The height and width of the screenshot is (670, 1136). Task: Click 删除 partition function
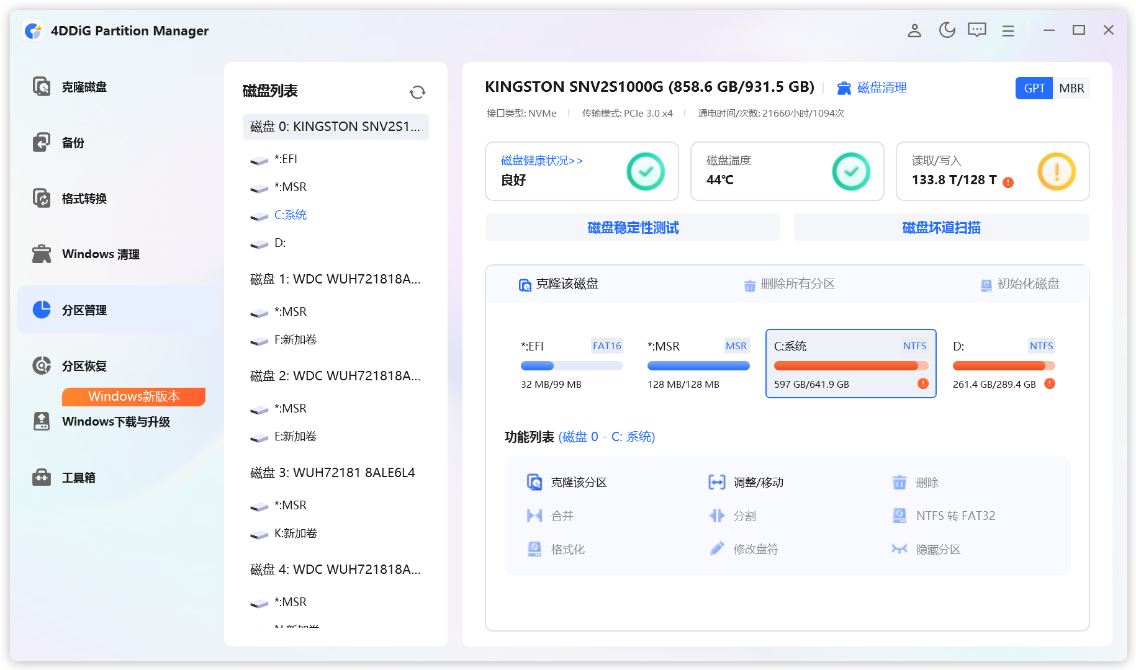[x=915, y=482]
